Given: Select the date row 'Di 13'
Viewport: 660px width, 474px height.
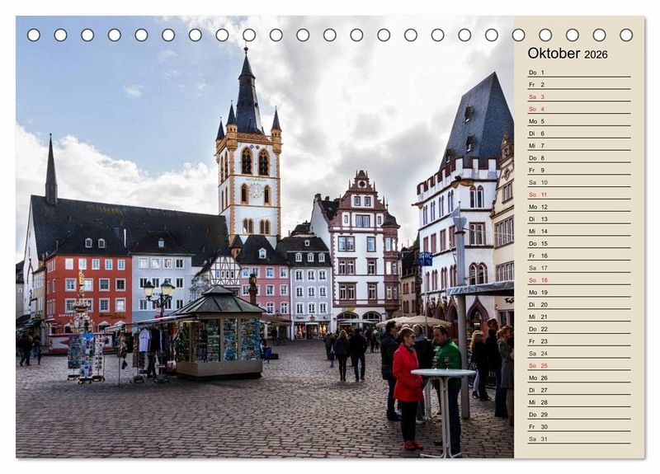Looking at the screenshot, I should pos(579,218).
